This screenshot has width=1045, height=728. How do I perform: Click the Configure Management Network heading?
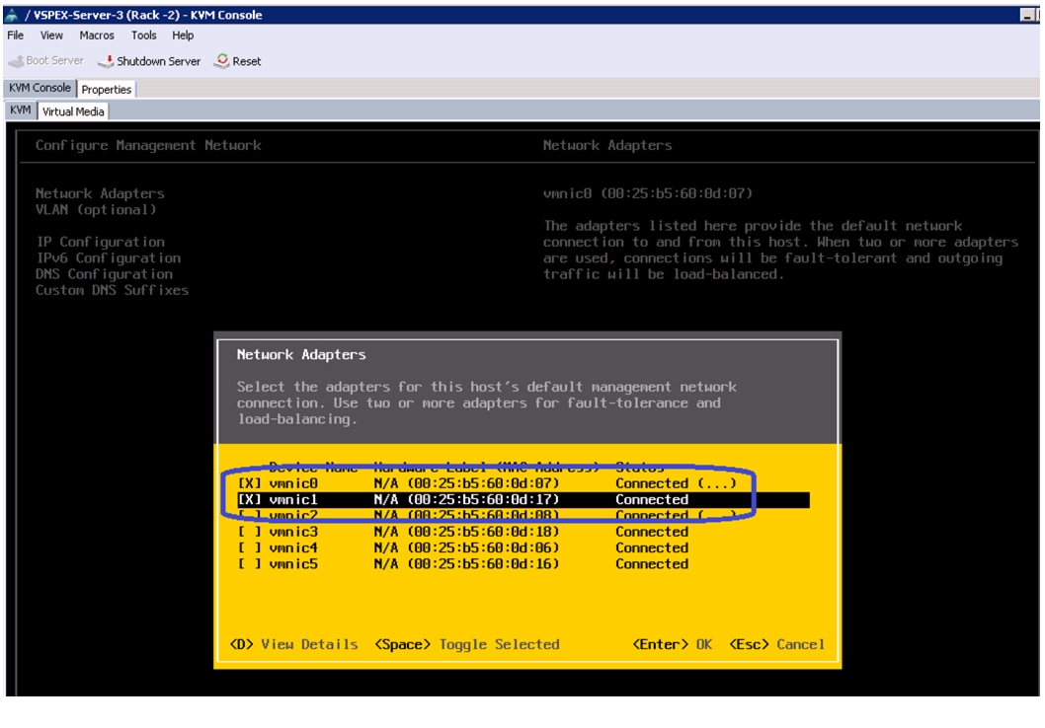tap(148, 145)
